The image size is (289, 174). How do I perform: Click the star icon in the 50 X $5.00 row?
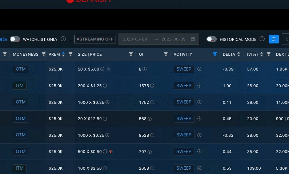tap(108, 69)
